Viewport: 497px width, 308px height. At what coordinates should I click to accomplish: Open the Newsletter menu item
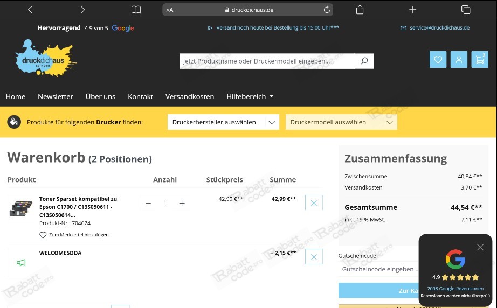[x=56, y=96]
